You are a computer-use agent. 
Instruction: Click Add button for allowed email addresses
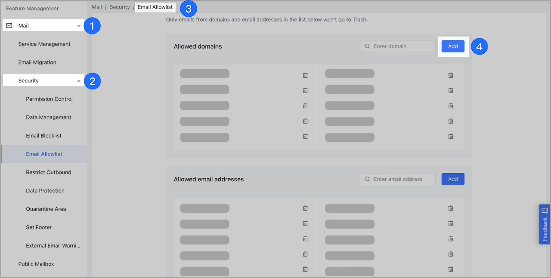[453, 179]
